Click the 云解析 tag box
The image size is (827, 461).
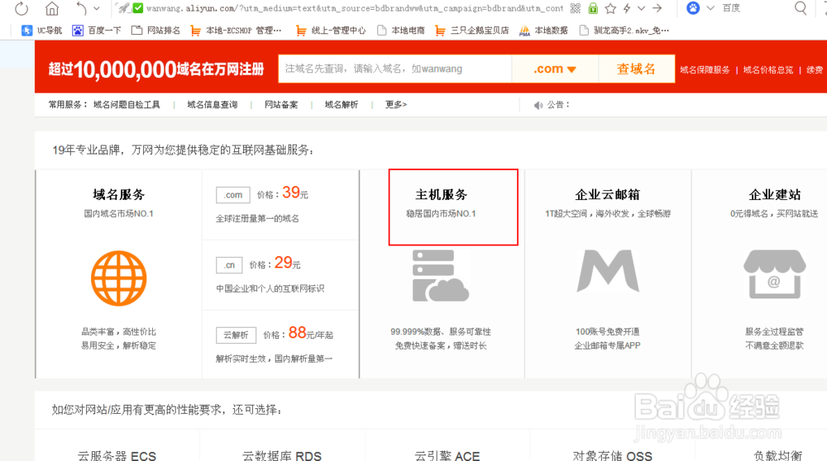point(236,335)
